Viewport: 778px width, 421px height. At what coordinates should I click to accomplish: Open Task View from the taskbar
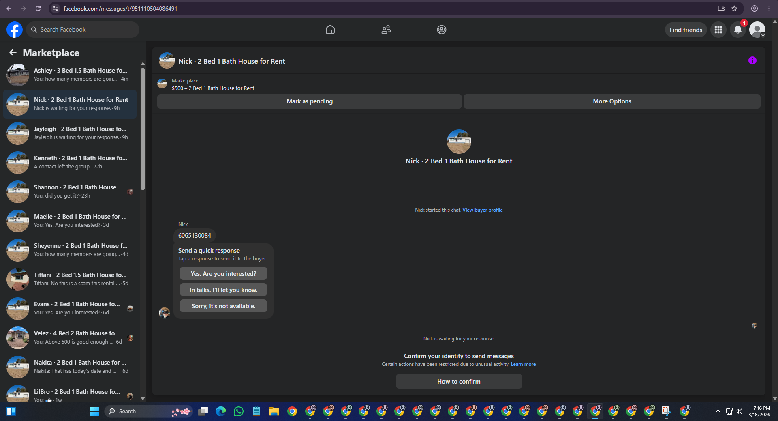(x=203, y=411)
